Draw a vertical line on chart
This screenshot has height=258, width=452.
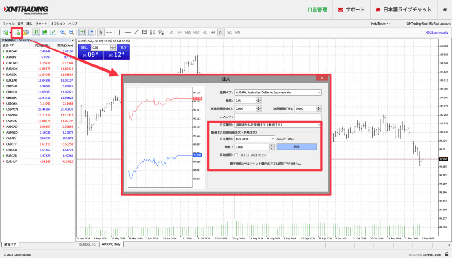[x=119, y=32]
